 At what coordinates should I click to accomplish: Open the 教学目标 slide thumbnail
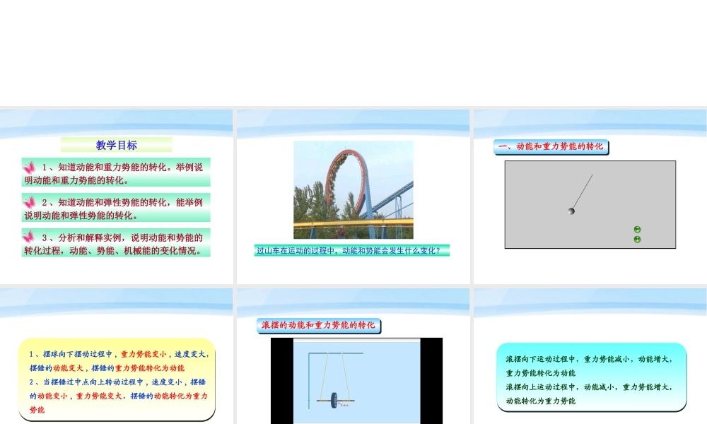(x=117, y=196)
